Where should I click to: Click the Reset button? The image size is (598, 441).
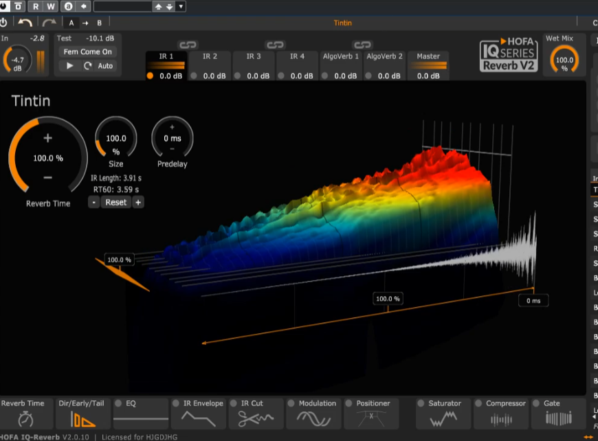115,203
